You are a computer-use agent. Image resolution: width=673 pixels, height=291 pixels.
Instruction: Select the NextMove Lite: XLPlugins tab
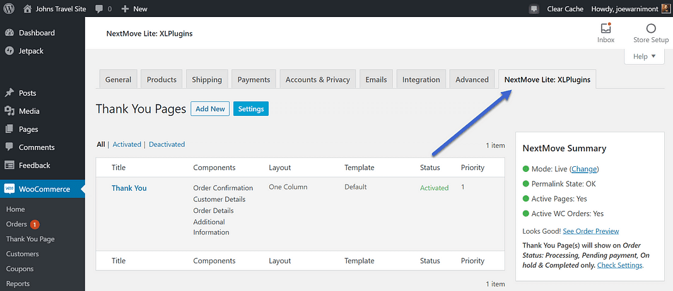[x=547, y=79]
